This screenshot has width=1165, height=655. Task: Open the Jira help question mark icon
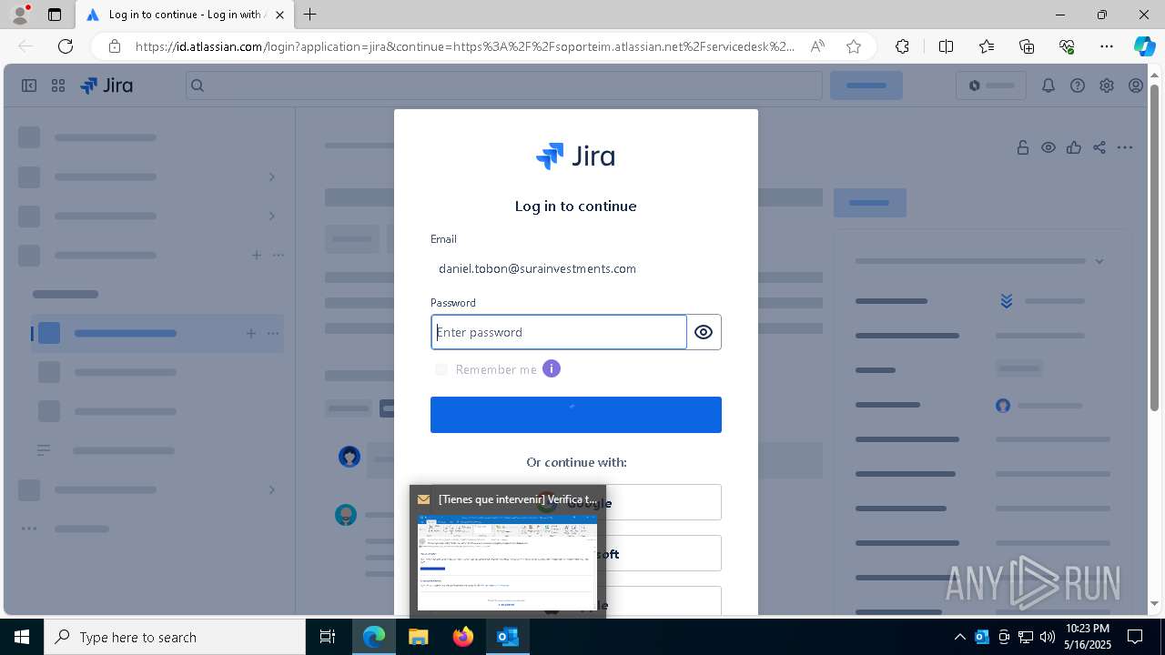pyautogui.click(x=1078, y=86)
